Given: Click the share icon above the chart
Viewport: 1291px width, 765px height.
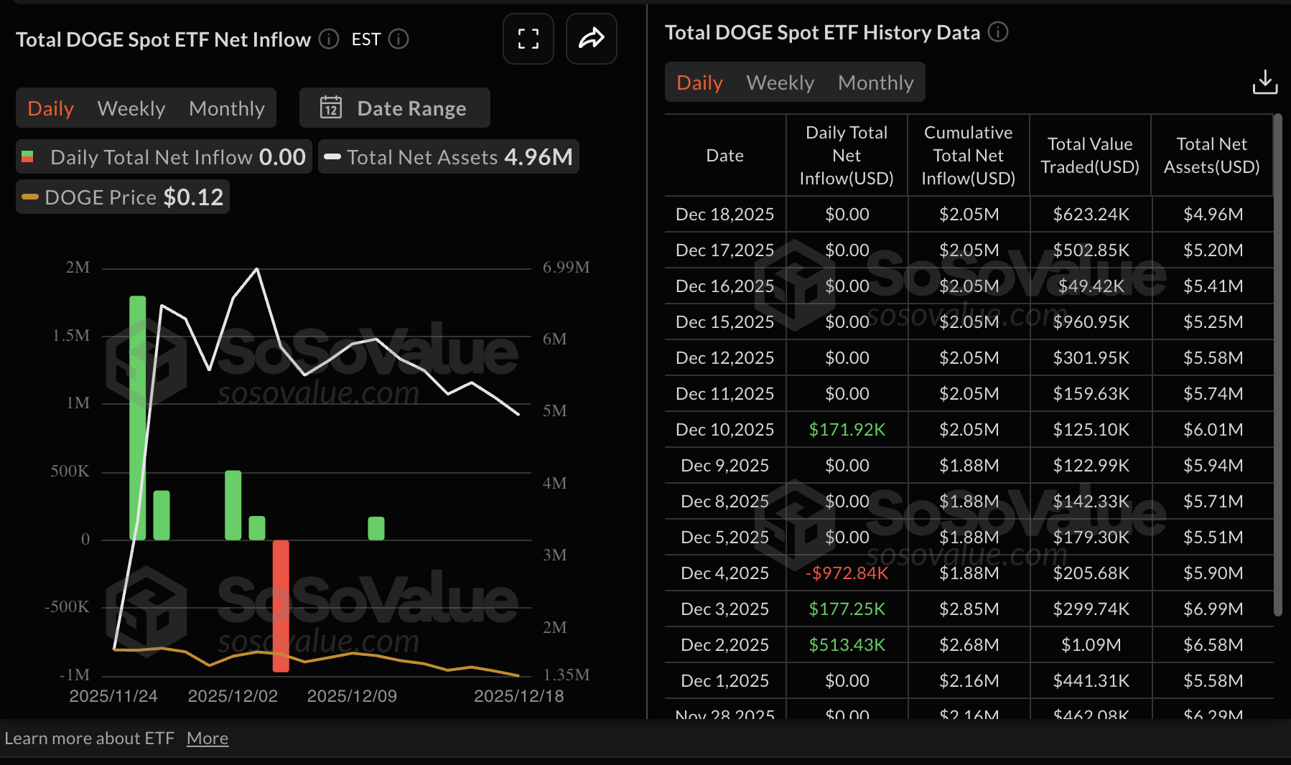Looking at the screenshot, I should click(x=591, y=39).
